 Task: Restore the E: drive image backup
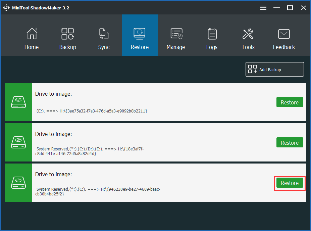point(290,102)
